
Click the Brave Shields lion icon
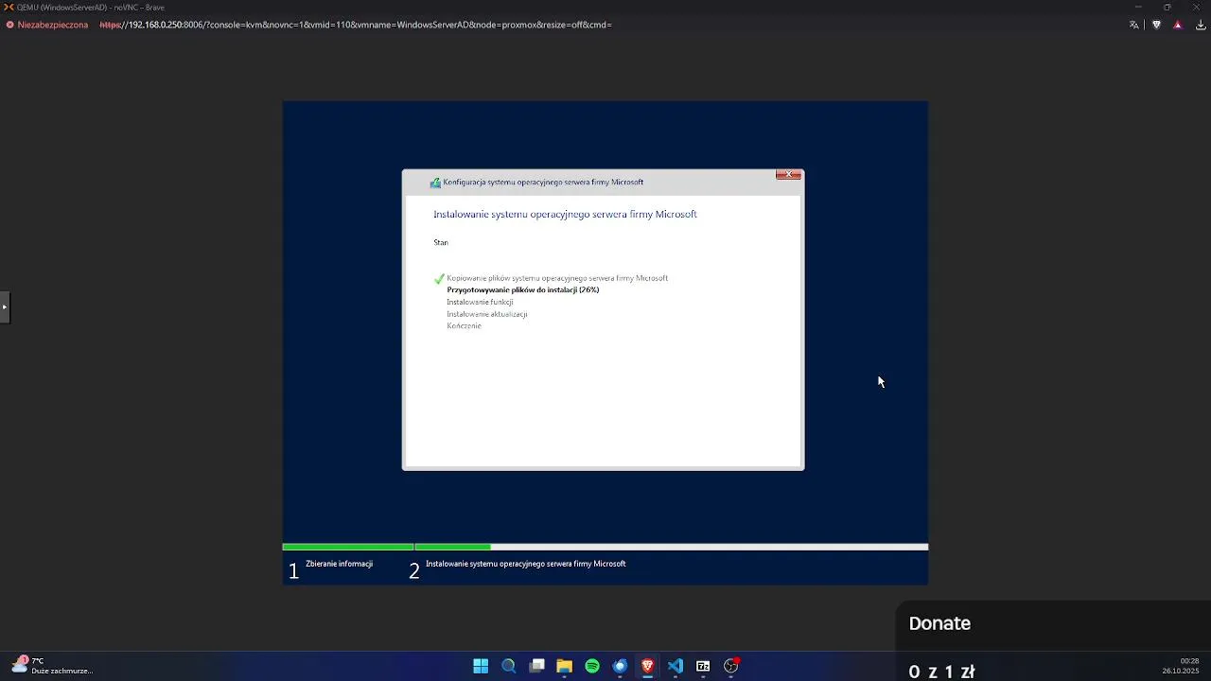(x=1156, y=25)
